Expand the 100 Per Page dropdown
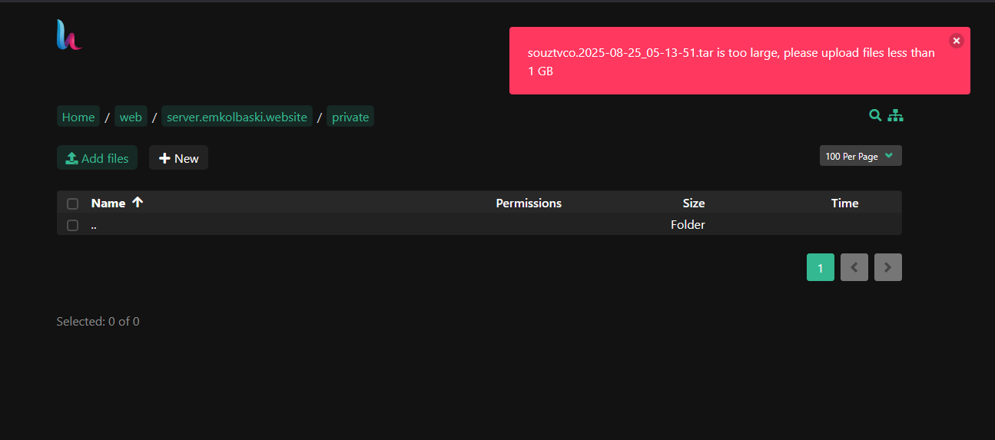This screenshot has height=440, width=995. (x=860, y=156)
